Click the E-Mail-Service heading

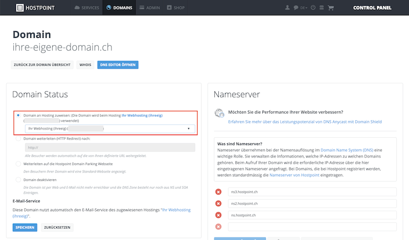(x=27, y=201)
